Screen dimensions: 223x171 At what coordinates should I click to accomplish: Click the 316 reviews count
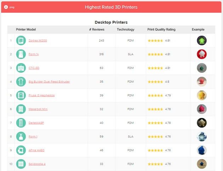pos(102,54)
